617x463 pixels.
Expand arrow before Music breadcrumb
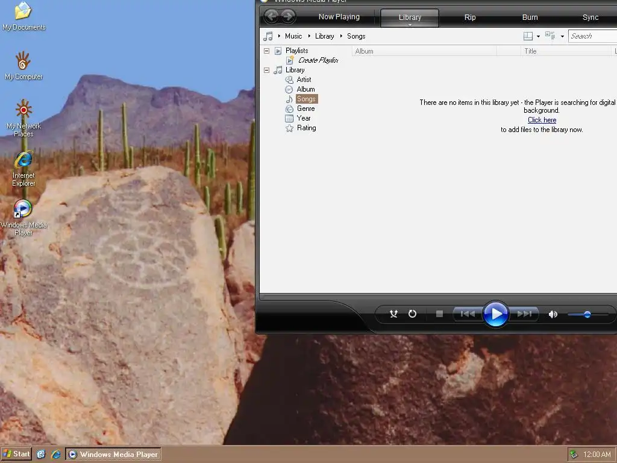tap(280, 36)
